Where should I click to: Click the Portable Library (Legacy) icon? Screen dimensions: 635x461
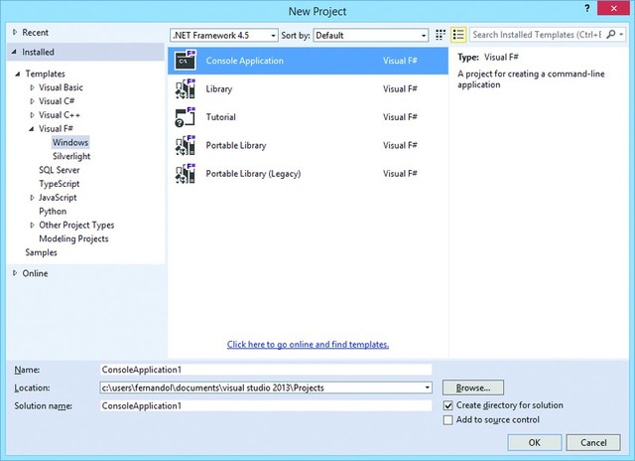pos(186,173)
